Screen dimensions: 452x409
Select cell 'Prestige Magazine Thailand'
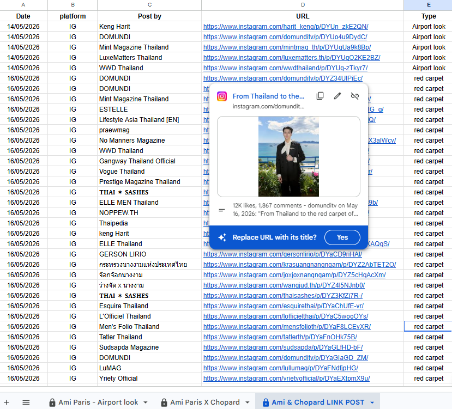[149, 182]
